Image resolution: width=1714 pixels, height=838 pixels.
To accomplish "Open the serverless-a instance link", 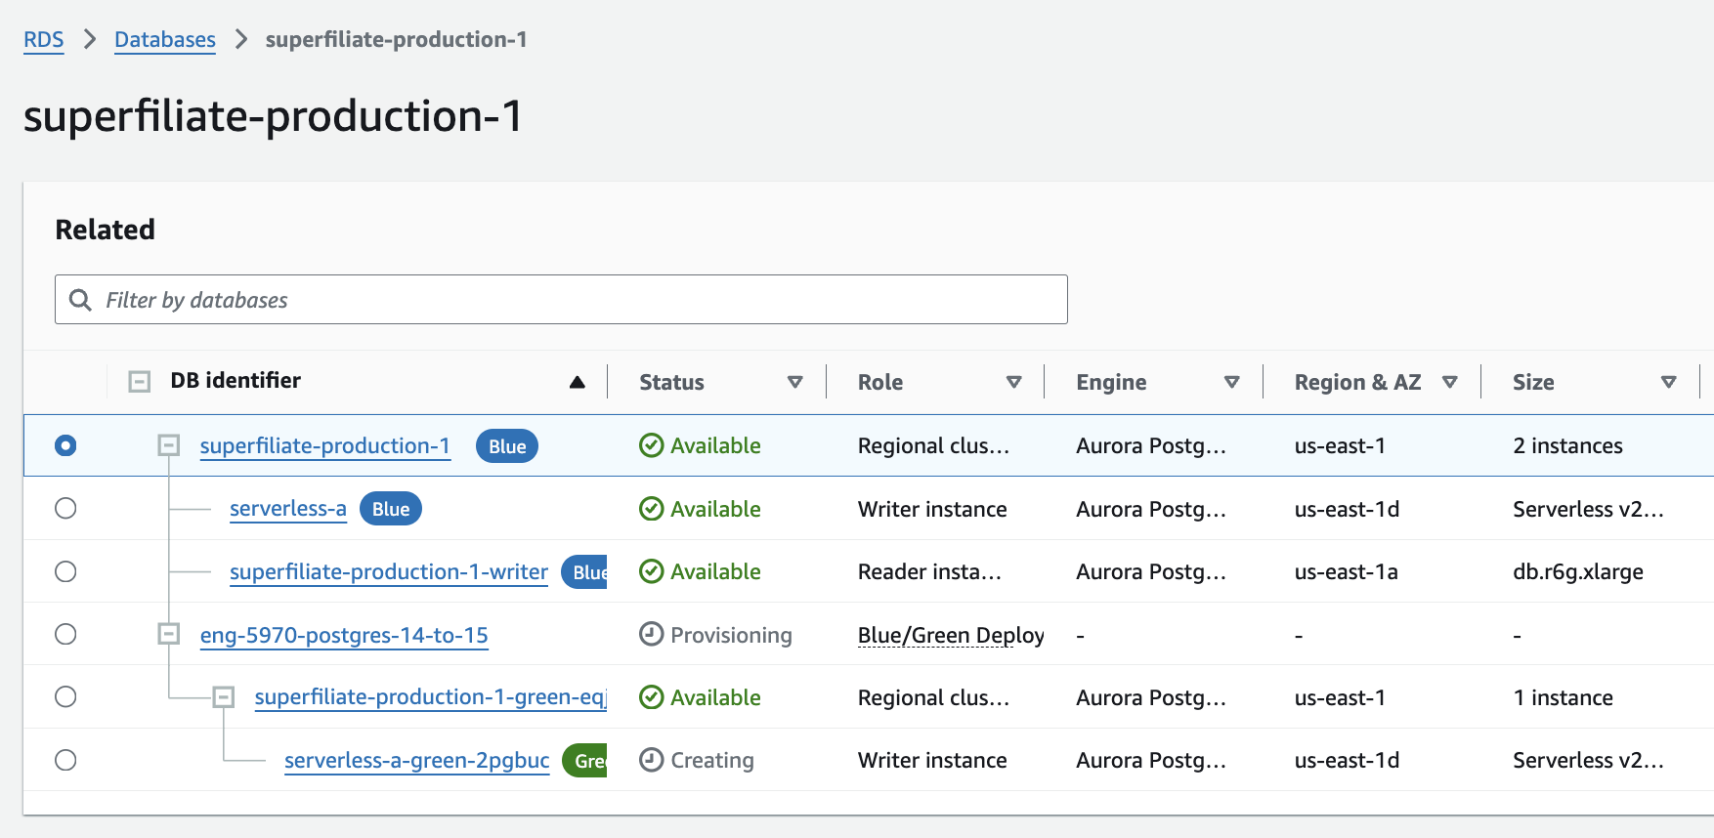I will pos(288,508).
